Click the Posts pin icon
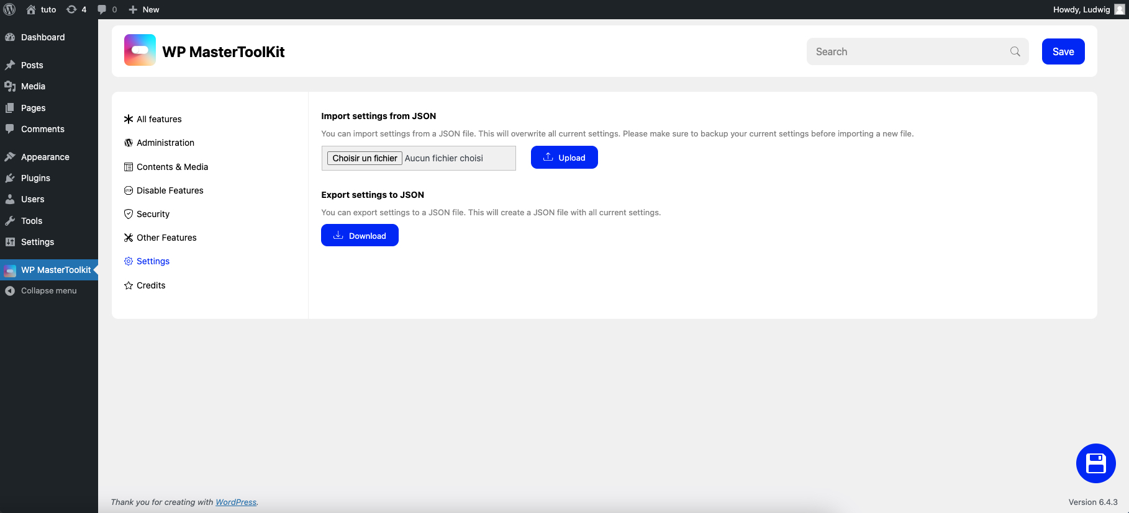 pos(10,65)
